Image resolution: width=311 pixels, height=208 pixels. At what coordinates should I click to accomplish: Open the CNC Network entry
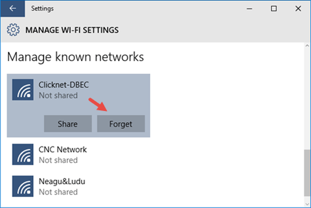click(x=79, y=154)
